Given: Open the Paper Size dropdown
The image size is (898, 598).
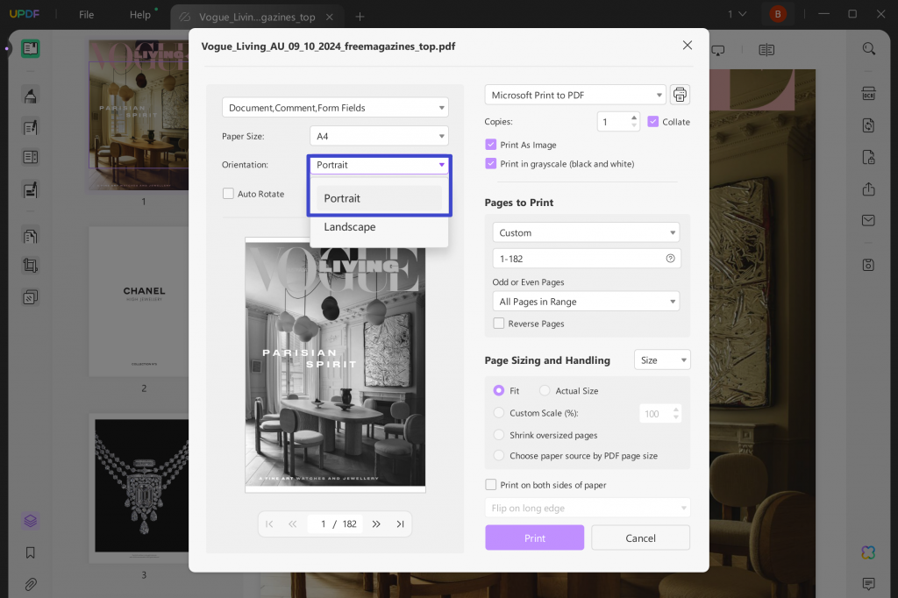Looking at the screenshot, I should click(x=379, y=136).
